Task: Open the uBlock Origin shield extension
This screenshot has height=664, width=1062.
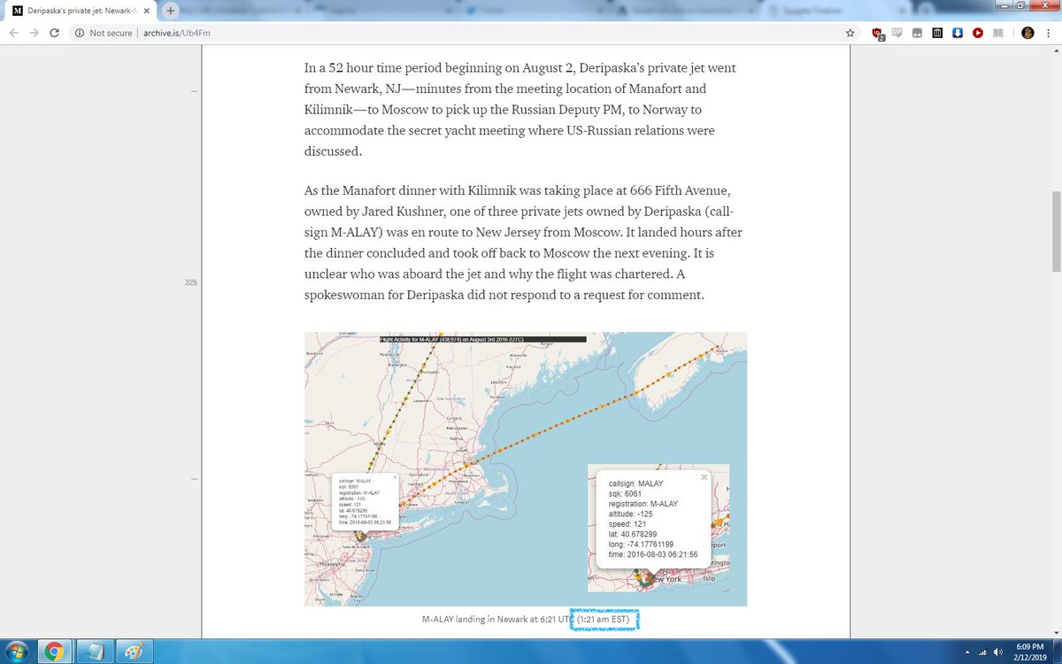Action: [877, 34]
